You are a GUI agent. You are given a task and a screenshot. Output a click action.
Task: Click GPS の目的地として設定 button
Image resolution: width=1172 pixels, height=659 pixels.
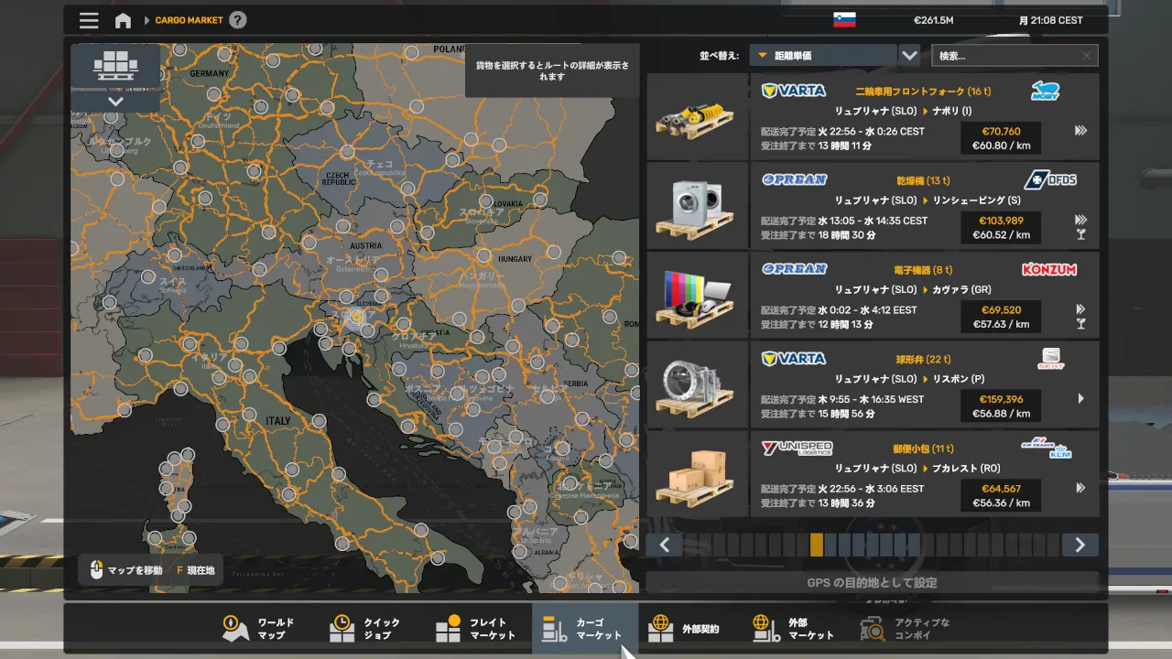872,582
